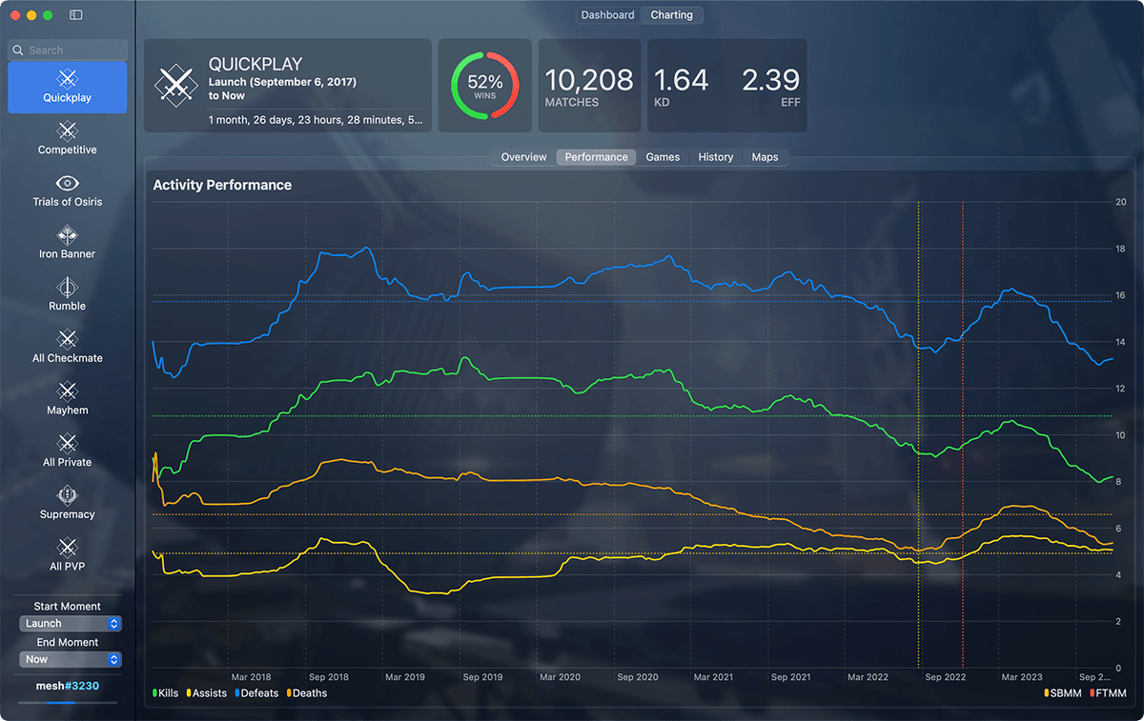Go to the Games tab
The width and height of the screenshot is (1144, 721).
tap(663, 157)
